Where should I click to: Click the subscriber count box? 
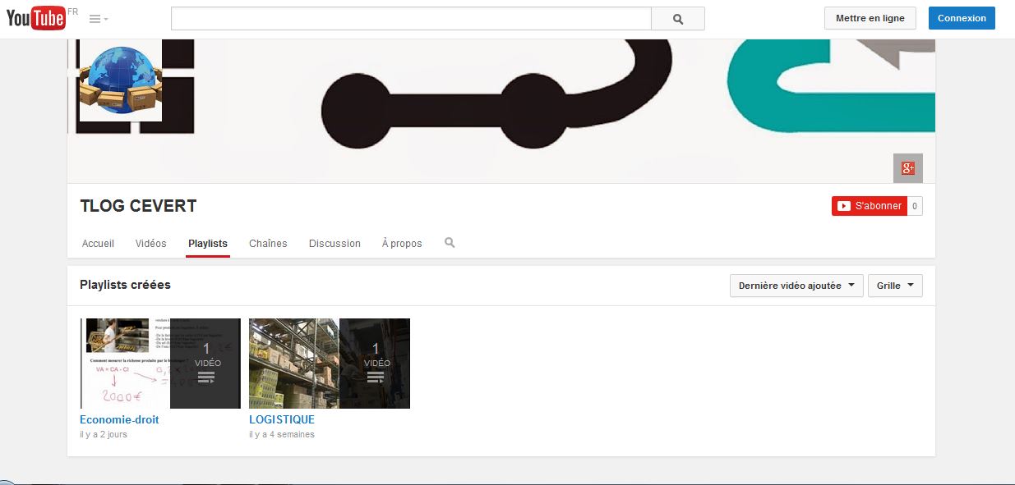pos(915,206)
